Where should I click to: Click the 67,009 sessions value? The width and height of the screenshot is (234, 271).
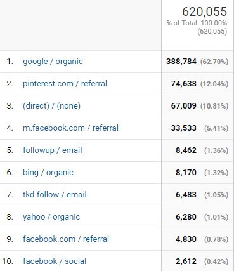184,106
